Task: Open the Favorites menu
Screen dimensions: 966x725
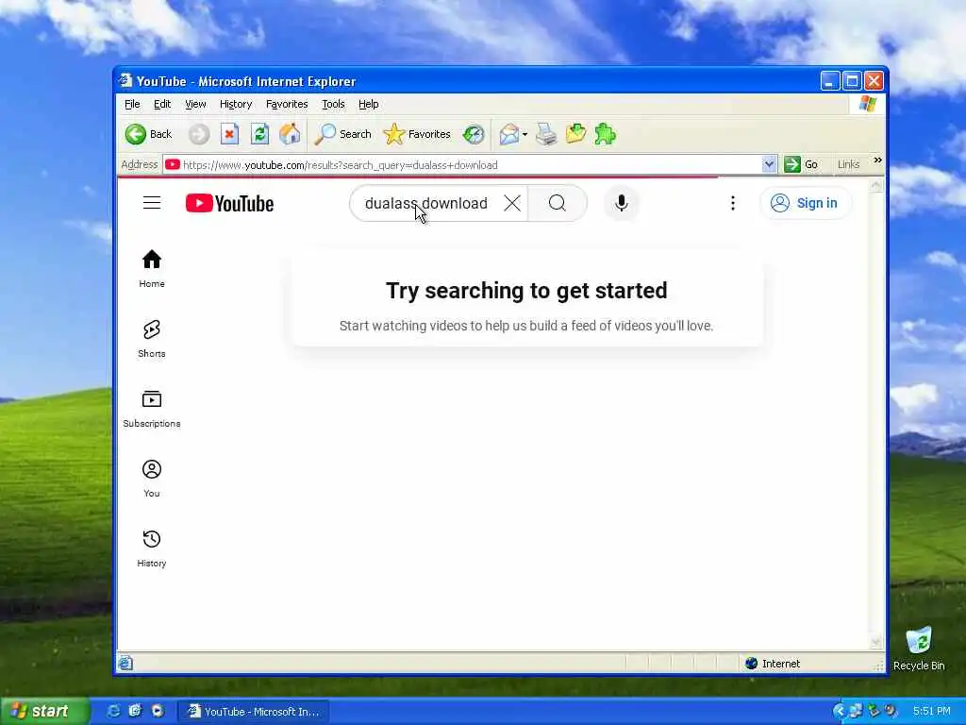Action: pos(287,104)
